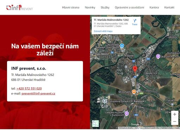Zoom out the map with minus button
180x135 pixels.
[175, 121]
